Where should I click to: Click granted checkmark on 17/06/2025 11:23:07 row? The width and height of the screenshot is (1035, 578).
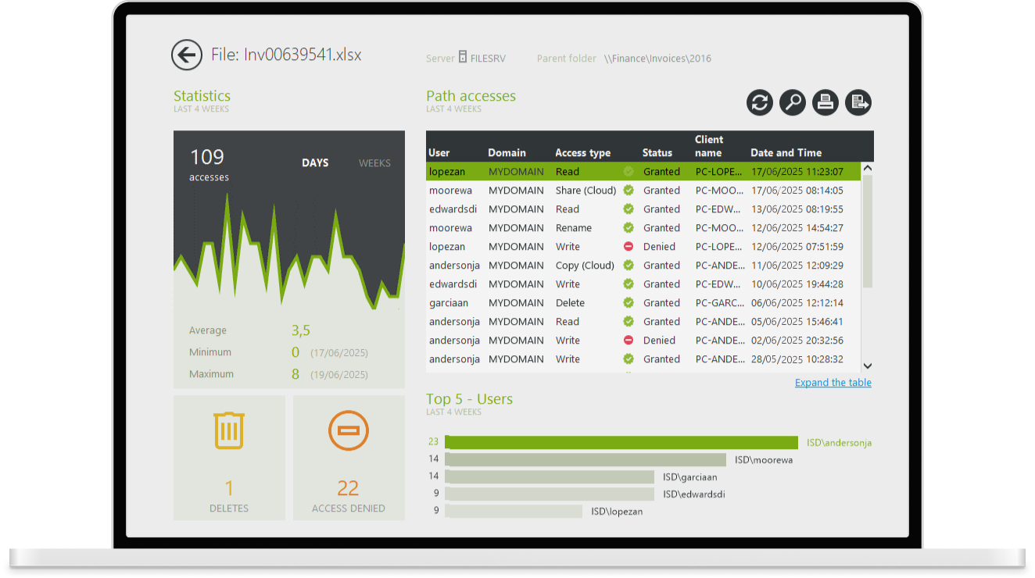(629, 172)
